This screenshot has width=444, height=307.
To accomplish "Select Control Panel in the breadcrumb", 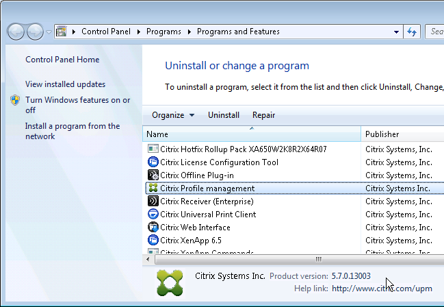I will (106, 32).
